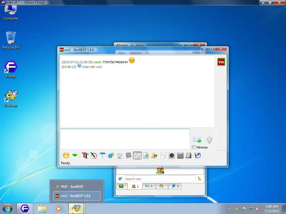Show hidden system tray icons arrow
The height and width of the screenshot is (214, 286).
coord(229,209)
